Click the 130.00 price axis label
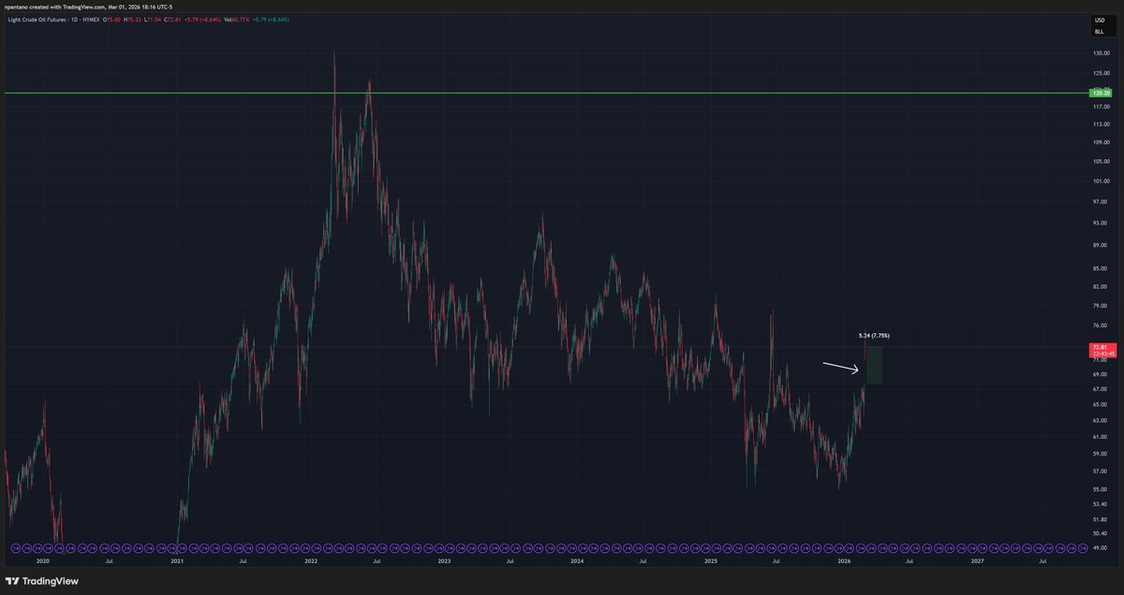 point(1100,53)
